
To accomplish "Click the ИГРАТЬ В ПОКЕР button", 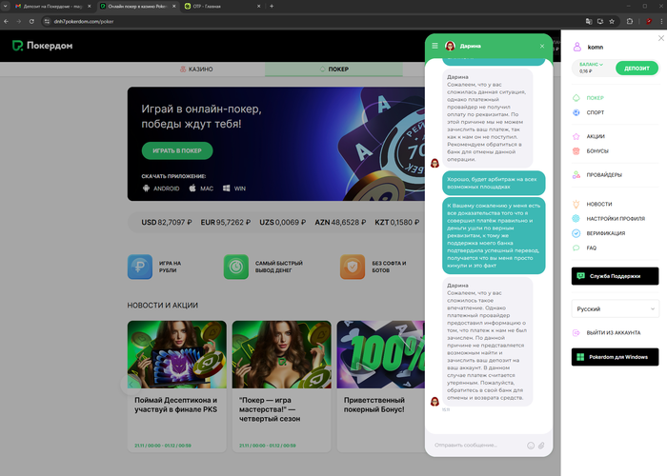I will tap(177, 150).
